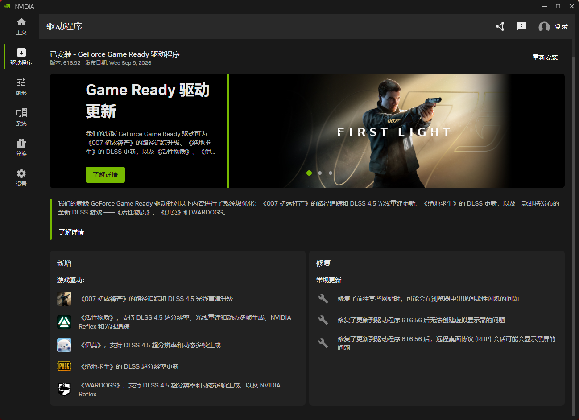This screenshot has height=420, width=579.
Task: Click the Game Ready 驱动更新 banner title
Action: click(148, 100)
